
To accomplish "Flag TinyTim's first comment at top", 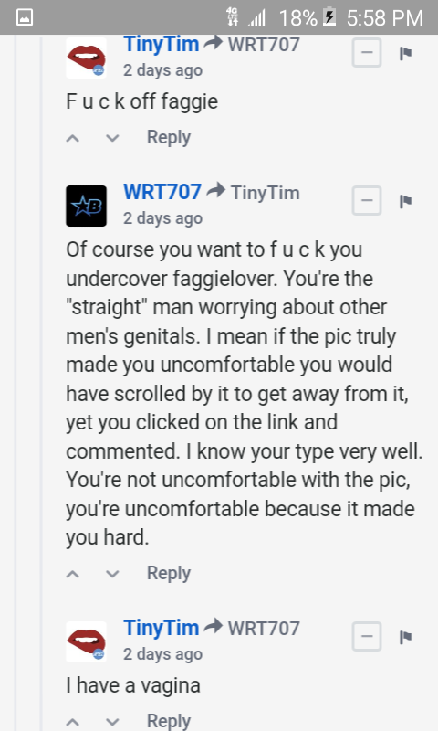I will point(405,54).
